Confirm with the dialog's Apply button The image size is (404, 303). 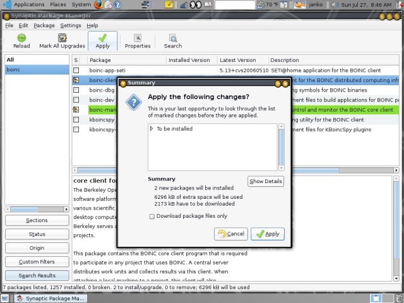pos(268,234)
